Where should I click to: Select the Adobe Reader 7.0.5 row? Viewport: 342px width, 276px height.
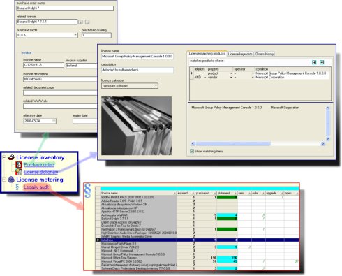(197, 201)
